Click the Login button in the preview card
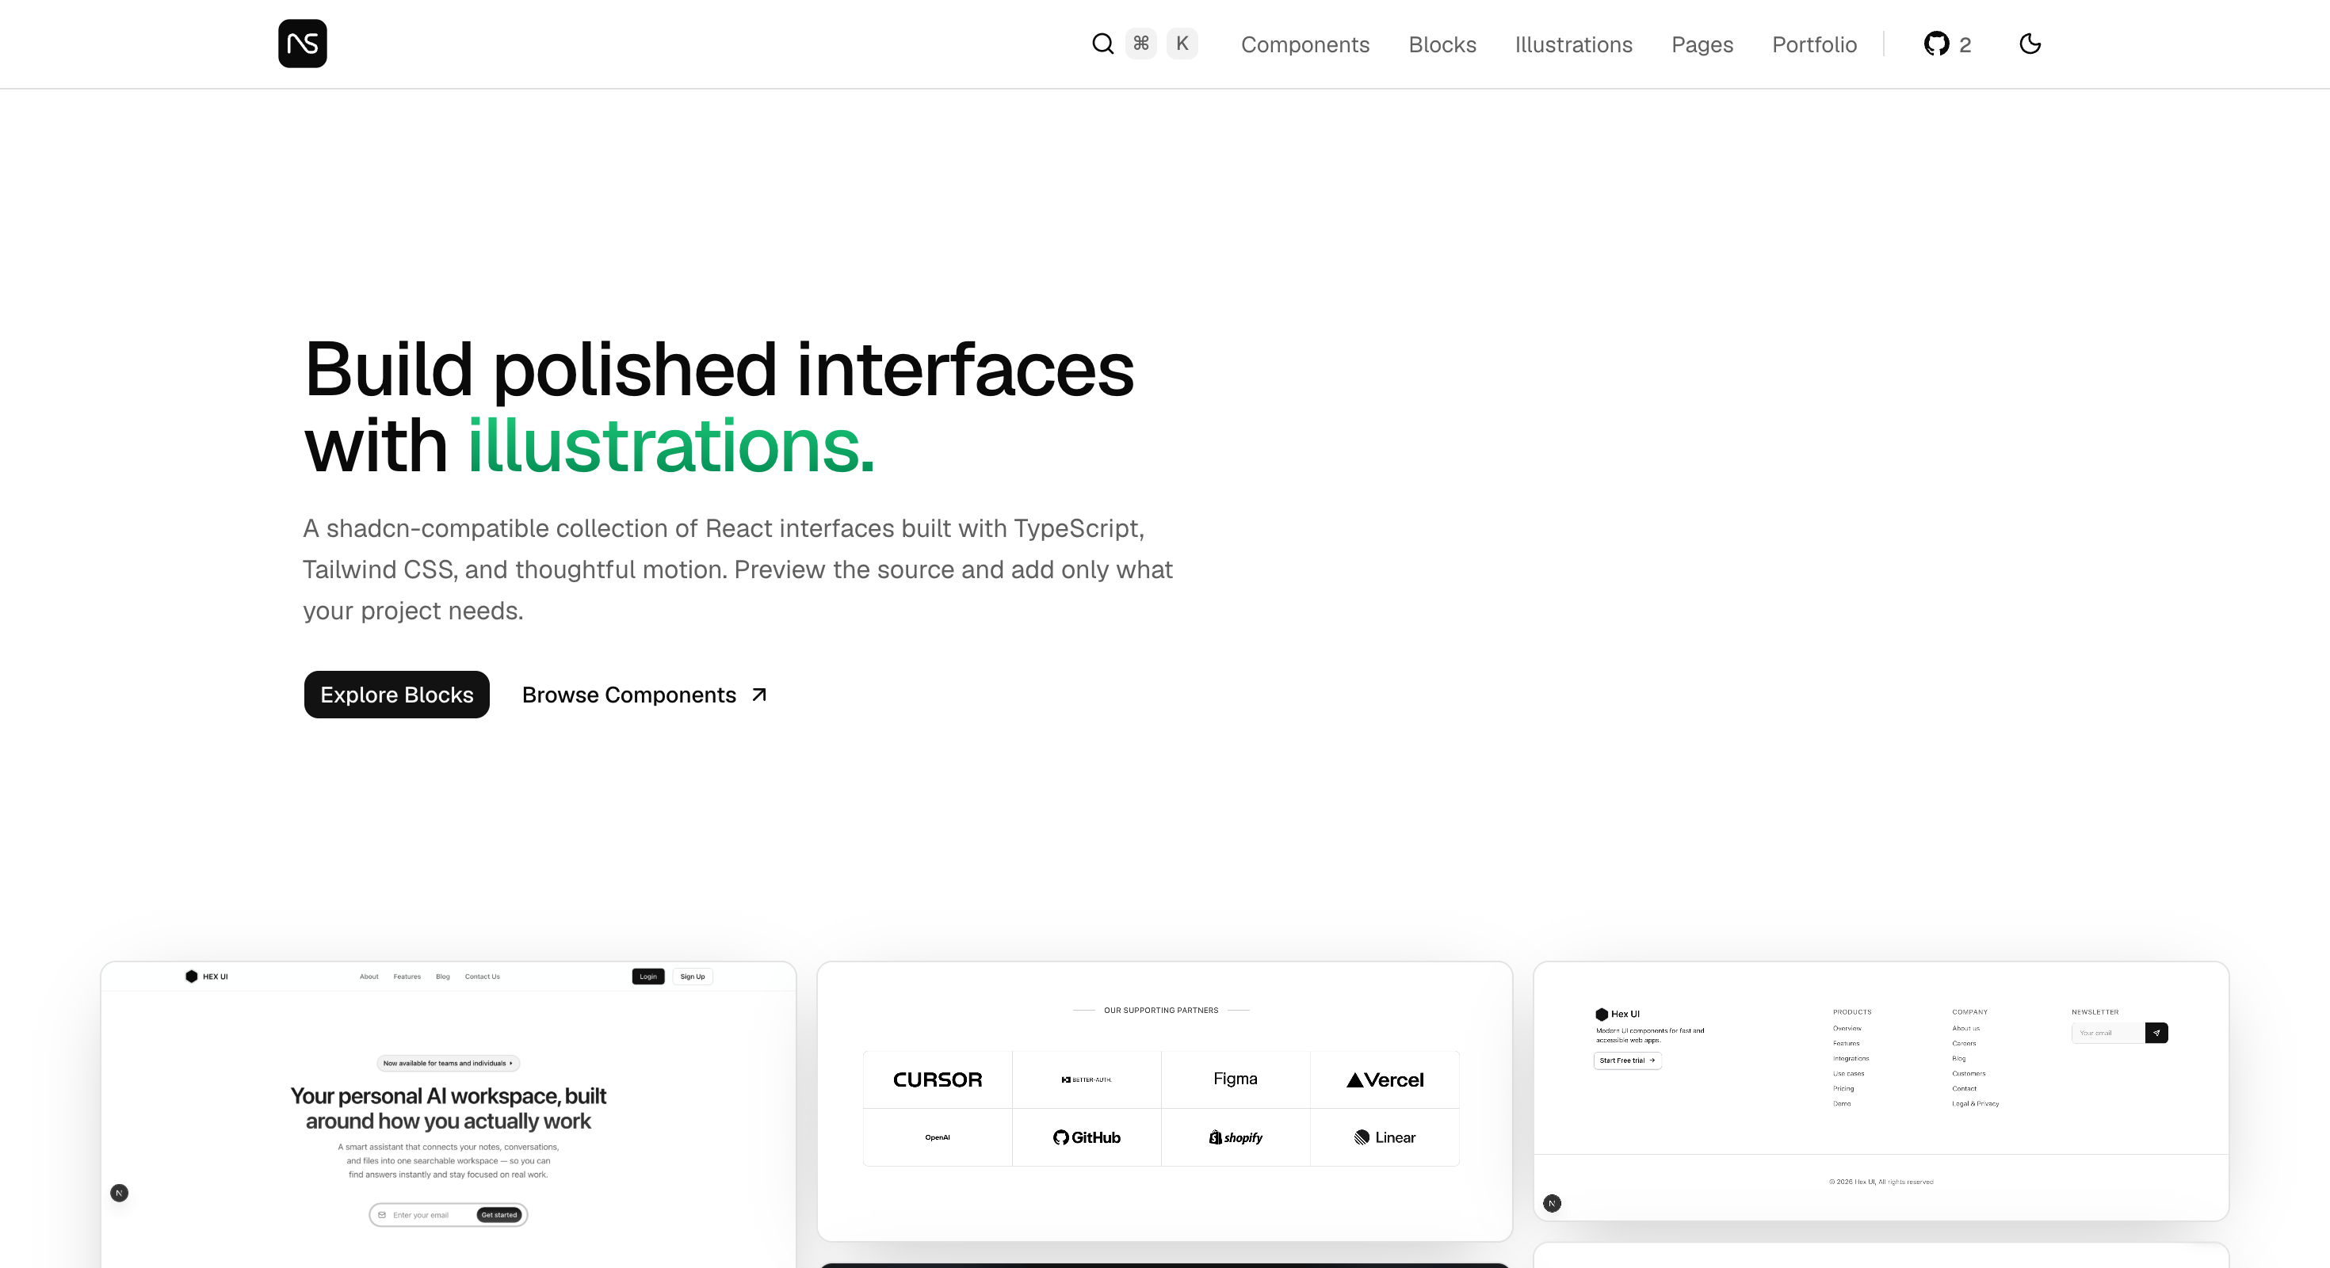This screenshot has height=1268, width=2330. 647,976
